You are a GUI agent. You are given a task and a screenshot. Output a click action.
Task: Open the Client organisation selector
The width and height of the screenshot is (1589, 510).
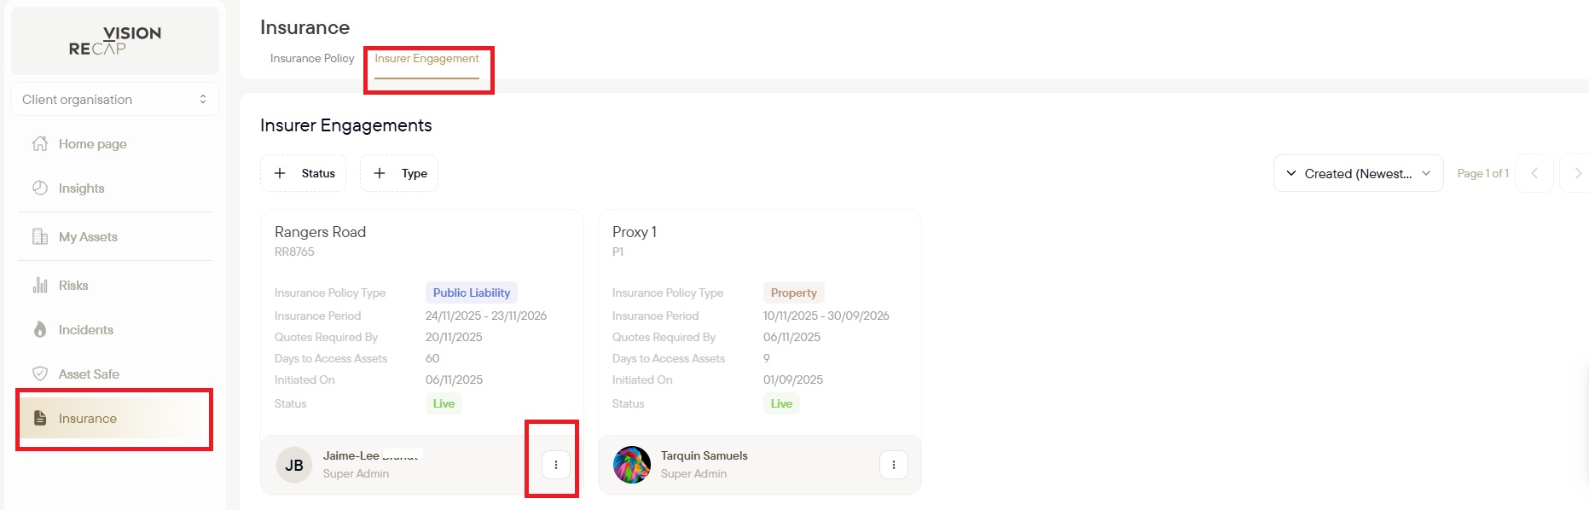[x=115, y=99]
